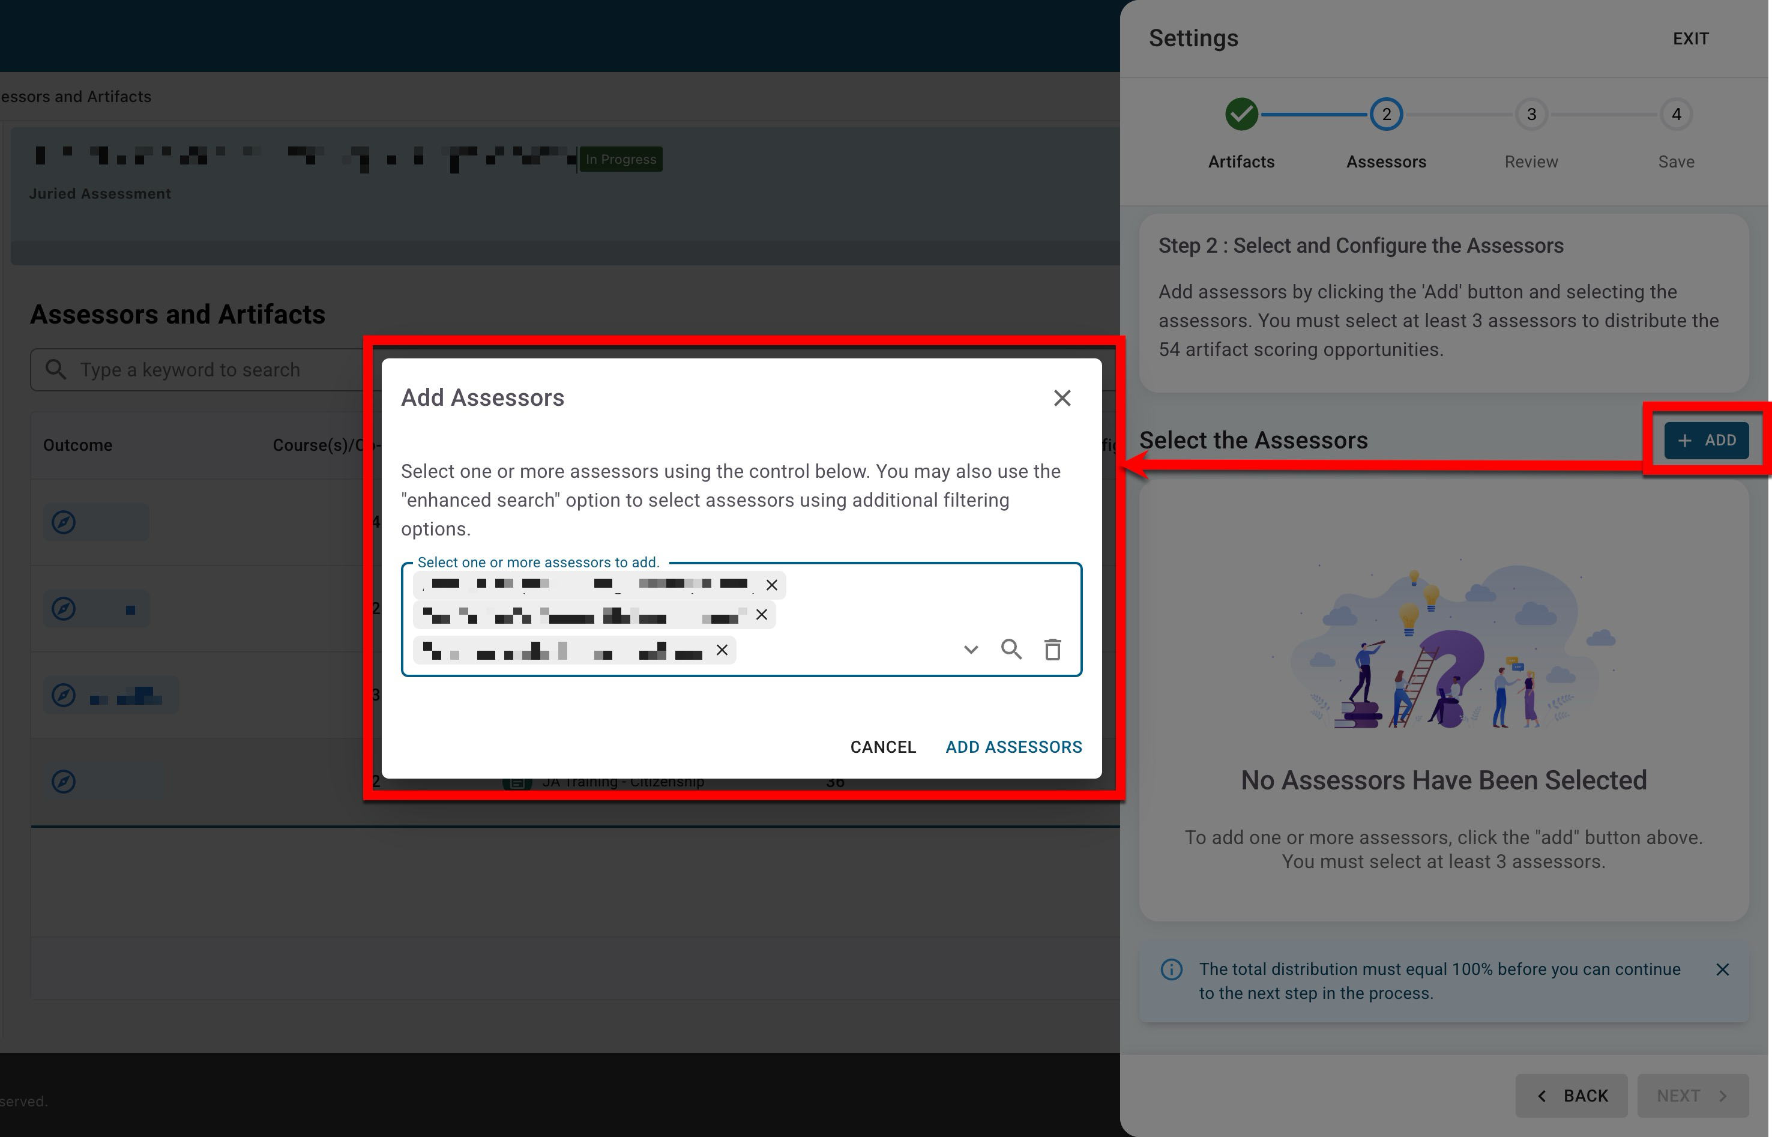This screenshot has width=1772, height=1137.
Task: Remove the third selected assessor chip
Action: pos(722,650)
